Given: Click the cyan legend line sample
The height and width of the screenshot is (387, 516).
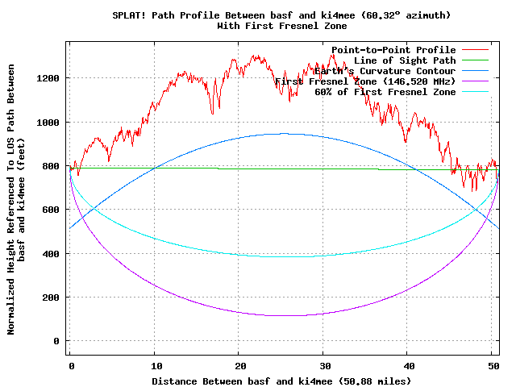Looking at the screenshot, I should pos(475,91).
